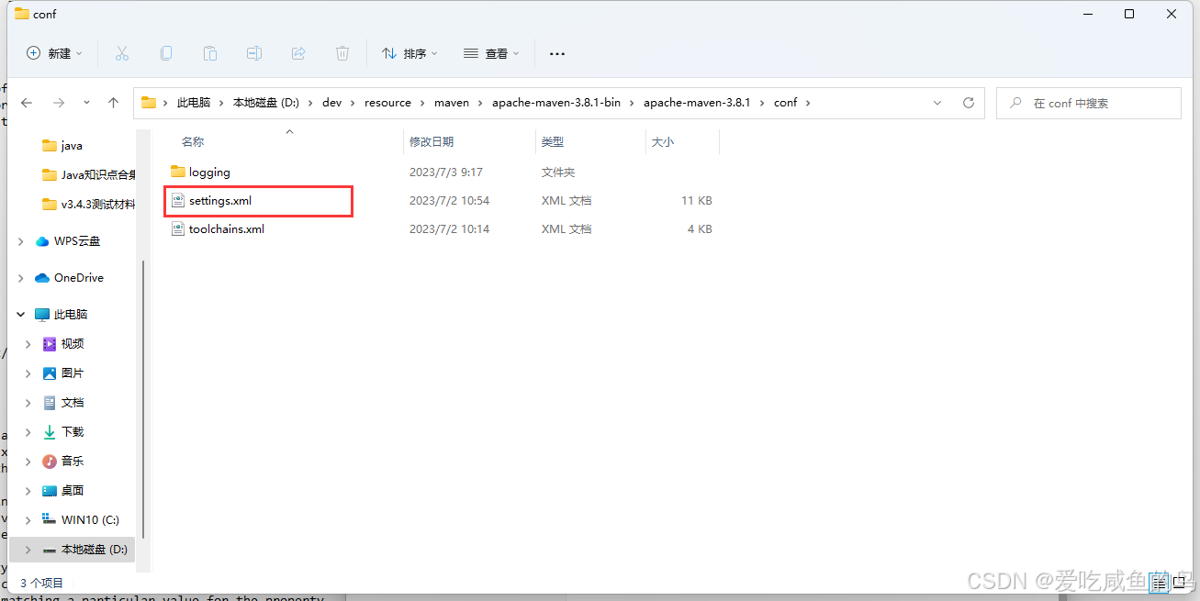This screenshot has width=1200, height=601.
Task: Sort by 大小 column header
Action: pyautogui.click(x=662, y=142)
